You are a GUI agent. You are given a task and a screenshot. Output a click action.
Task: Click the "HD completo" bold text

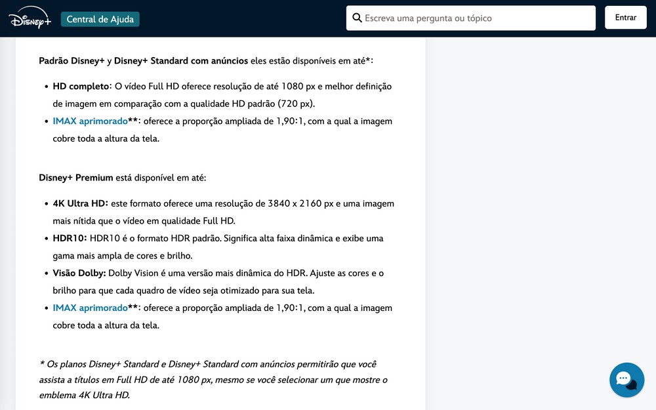81,87
